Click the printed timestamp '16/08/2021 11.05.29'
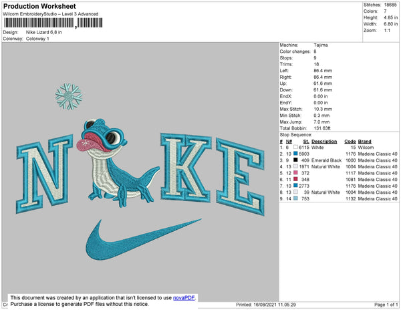This screenshot has height=310, width=401. point(275,305)
